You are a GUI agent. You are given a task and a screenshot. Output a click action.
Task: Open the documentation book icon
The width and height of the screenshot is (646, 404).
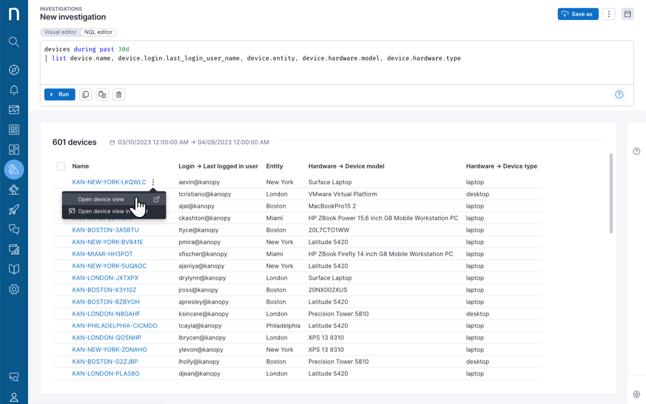14,269
